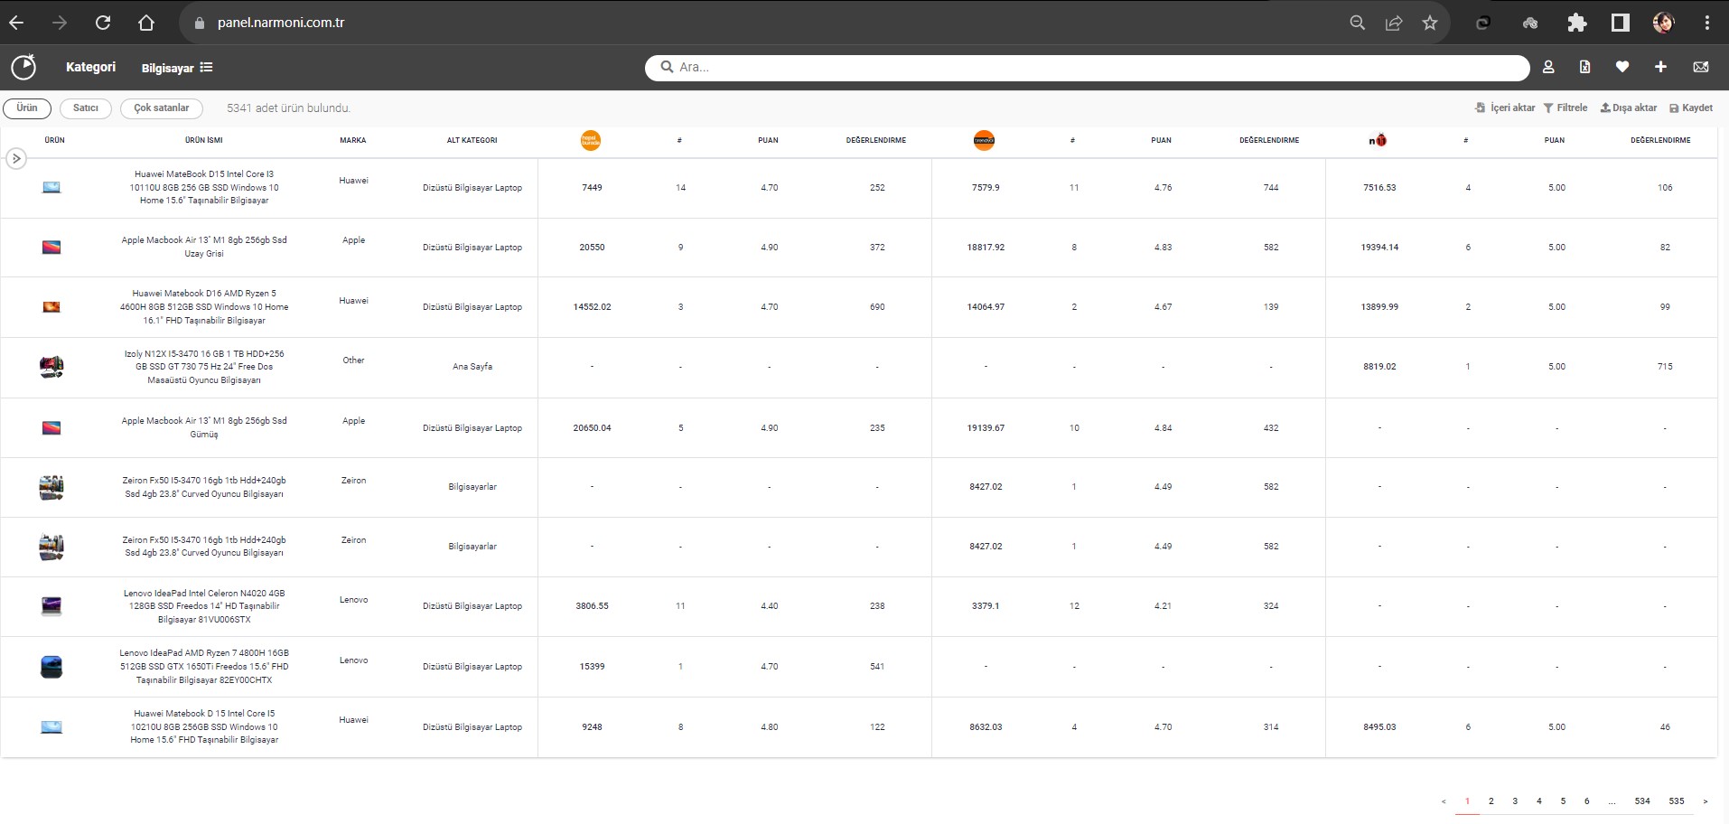Expand the side panel arrow button
Viewport: 1729px width, 824px height.
pyautogui.click(x=16, y=159)
